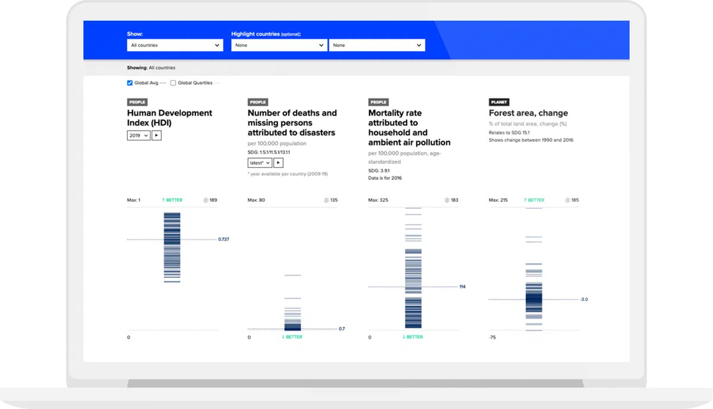Screen dimensions: 713x409
Task: Play the disasters deaths animation
Action: pos(278,163)
